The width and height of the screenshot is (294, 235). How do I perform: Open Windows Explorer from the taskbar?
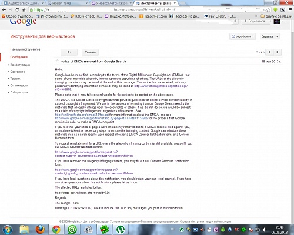coord(24,230)
